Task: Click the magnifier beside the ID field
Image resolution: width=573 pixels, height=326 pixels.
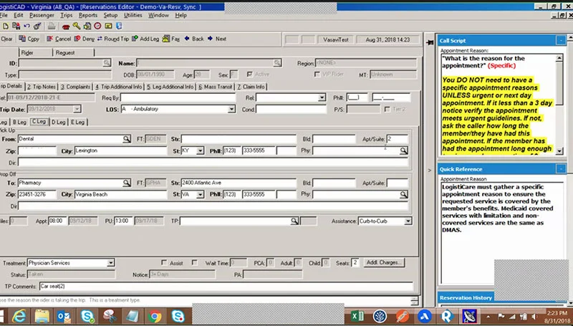Action: [x=106, y=63]
